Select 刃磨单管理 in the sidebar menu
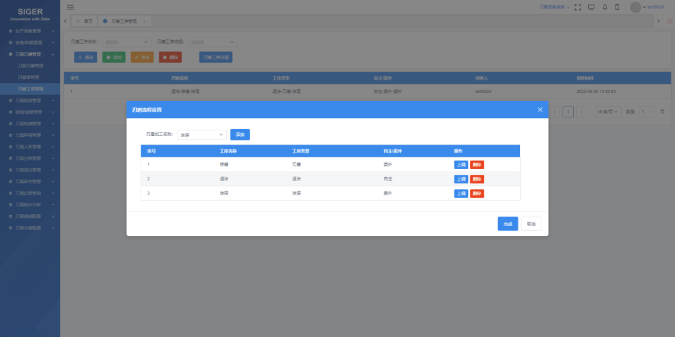 (29, 77)
